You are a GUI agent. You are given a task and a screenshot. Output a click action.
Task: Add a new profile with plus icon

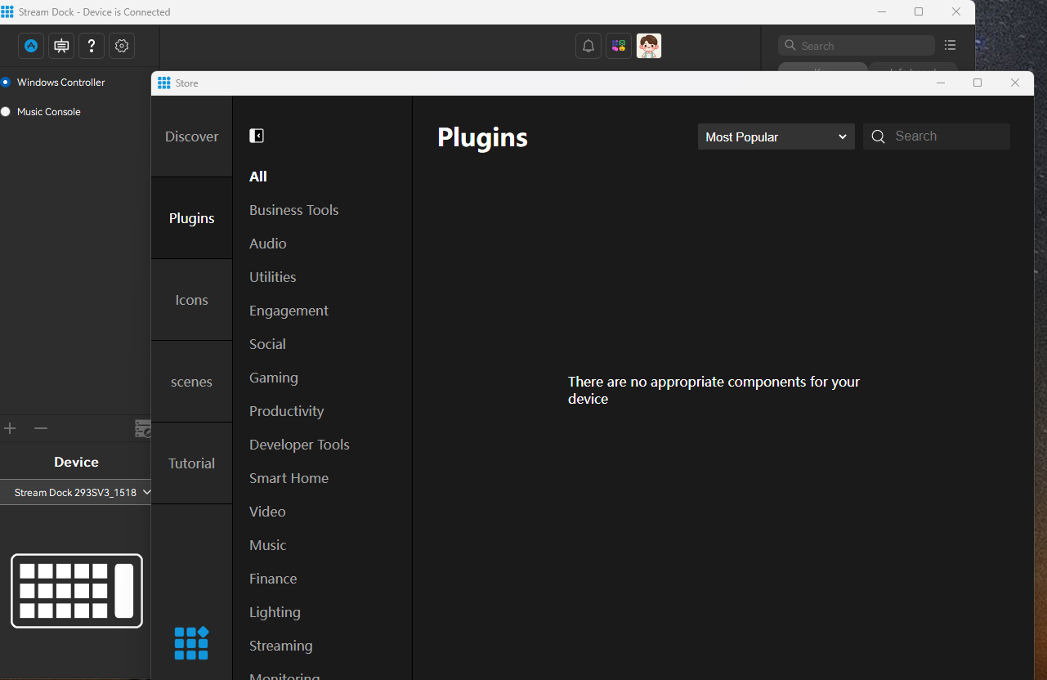point(11,428)
